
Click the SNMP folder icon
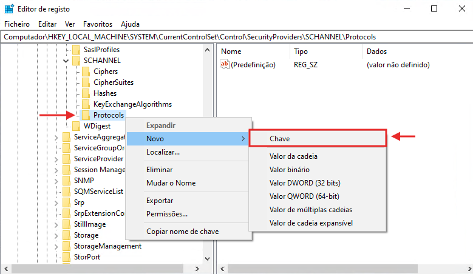pos(66,181)
